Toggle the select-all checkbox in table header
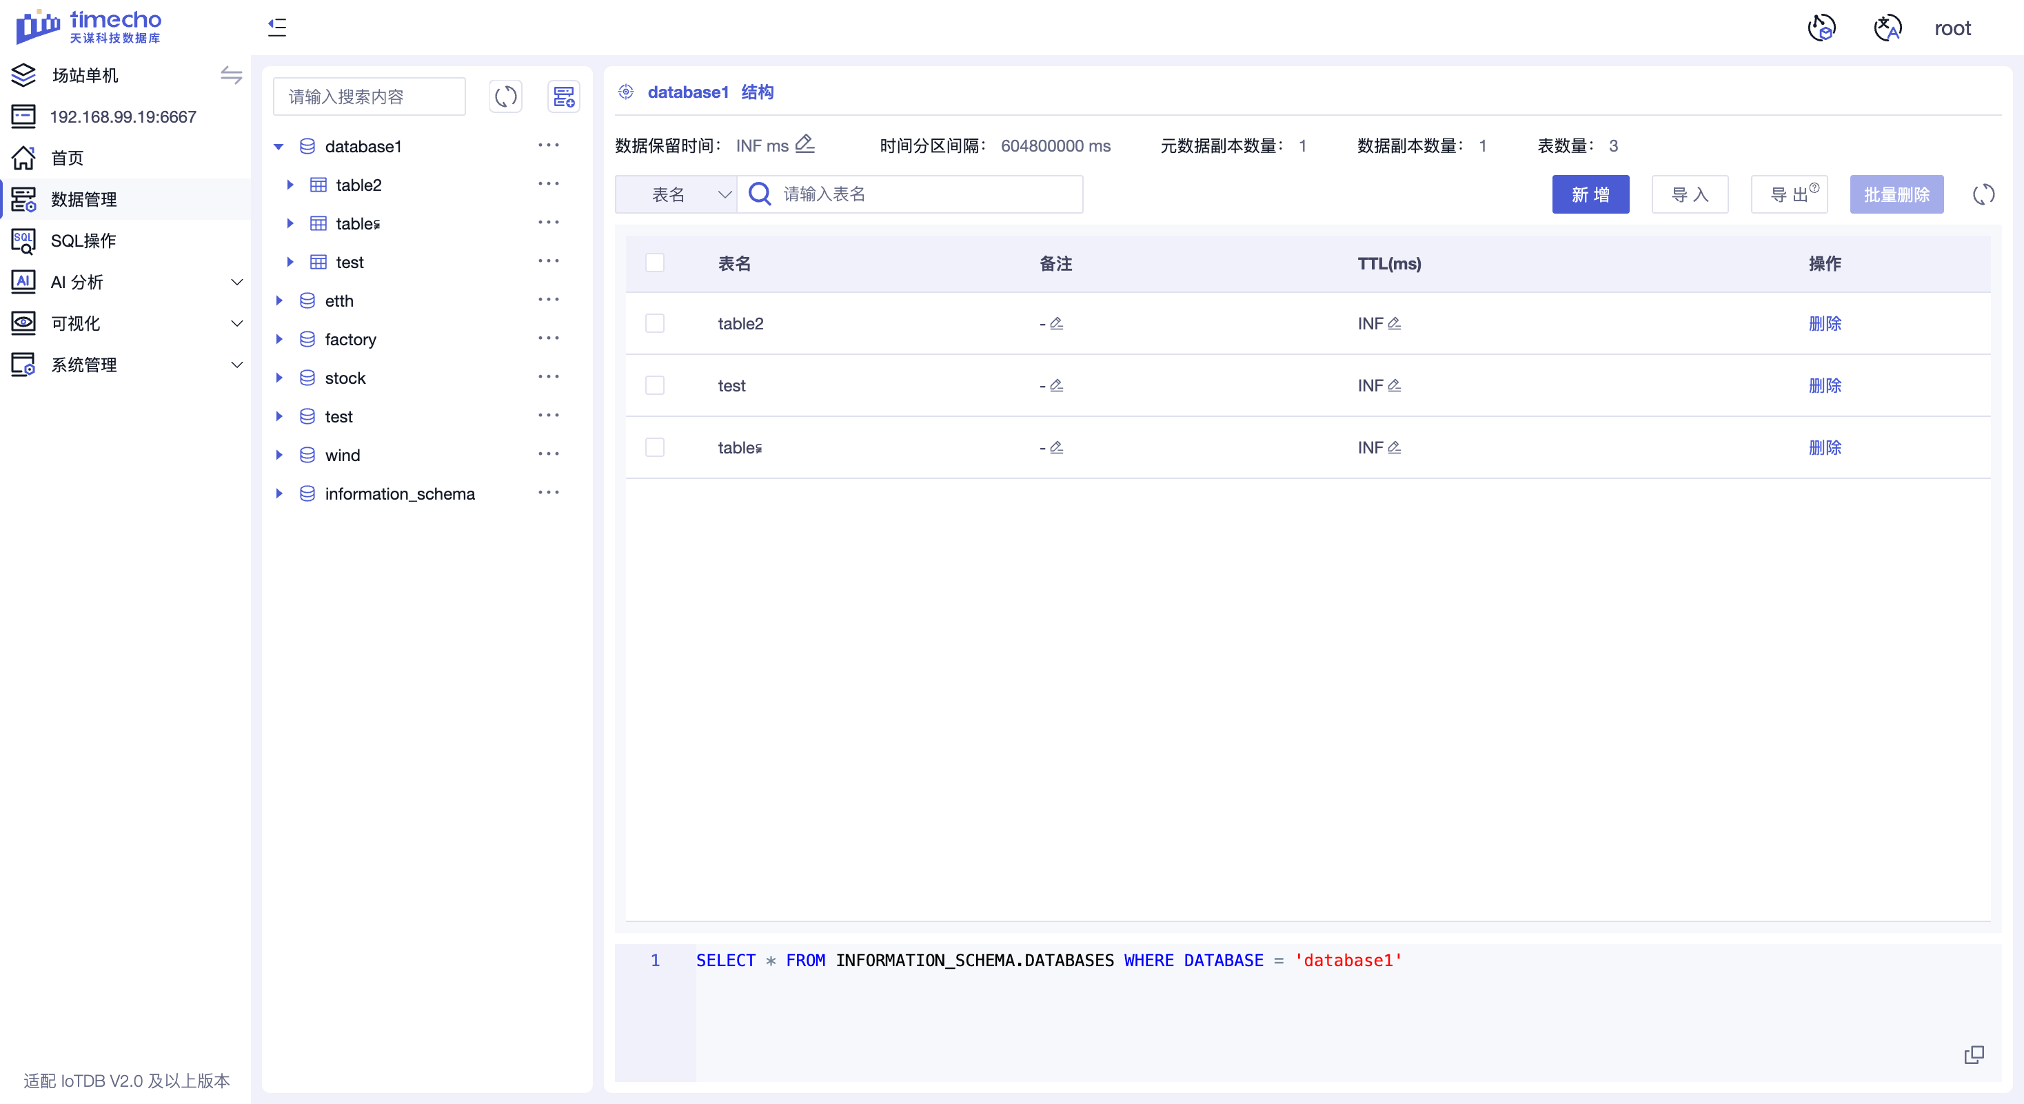 654,263
